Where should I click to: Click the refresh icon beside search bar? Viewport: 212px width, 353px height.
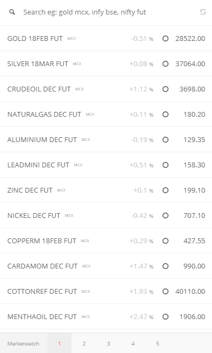pyautogui.click(x=203, y=12)
